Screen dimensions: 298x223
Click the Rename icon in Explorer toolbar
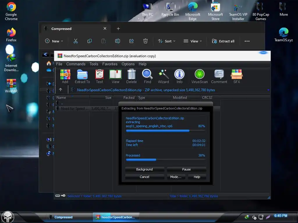point(118,41)
